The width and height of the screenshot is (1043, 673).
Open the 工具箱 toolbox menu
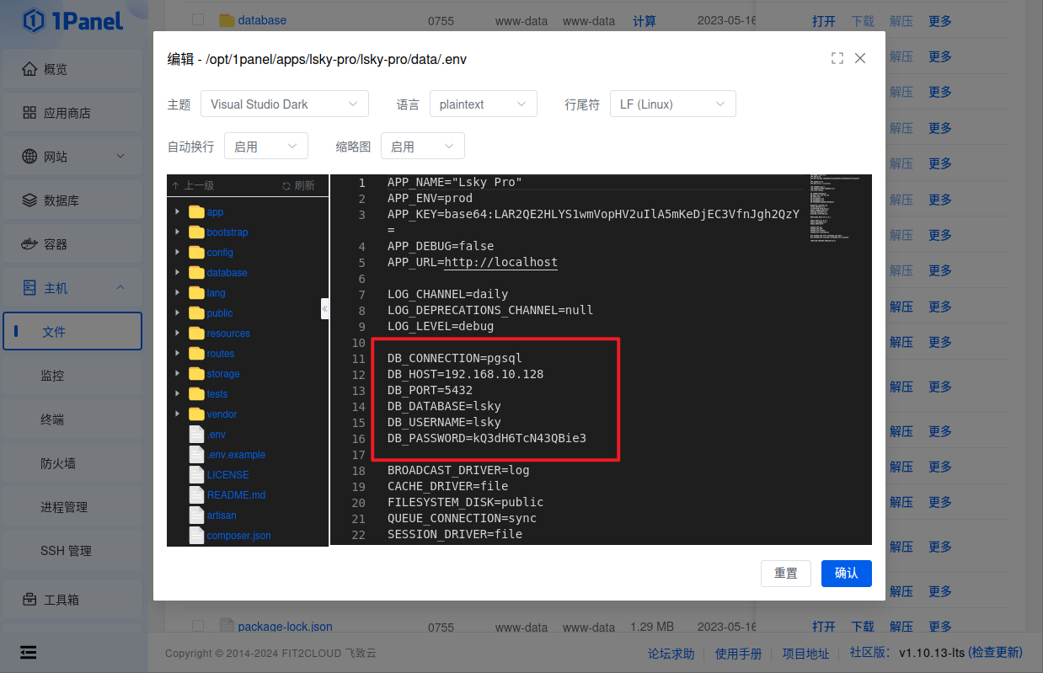[74, 600]
